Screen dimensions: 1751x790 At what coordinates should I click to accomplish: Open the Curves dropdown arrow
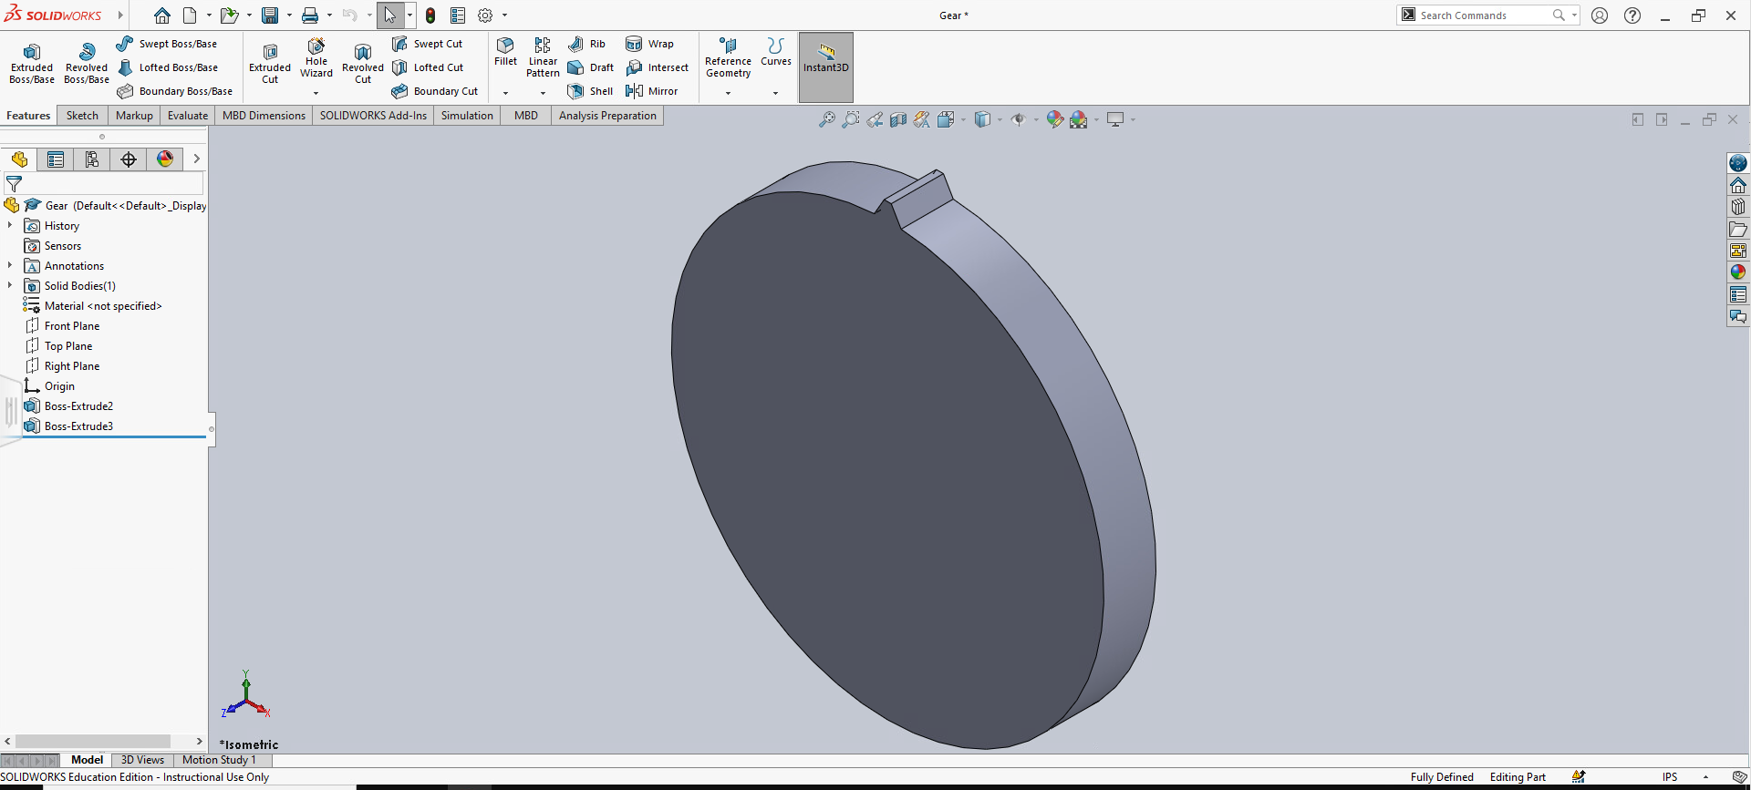coord(775,93)
